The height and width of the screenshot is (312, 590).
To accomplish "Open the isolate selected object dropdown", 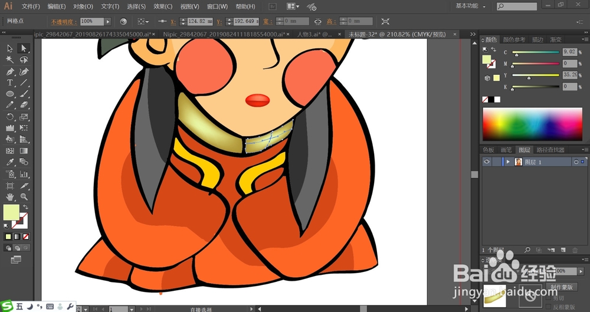I will click(143, 21).
